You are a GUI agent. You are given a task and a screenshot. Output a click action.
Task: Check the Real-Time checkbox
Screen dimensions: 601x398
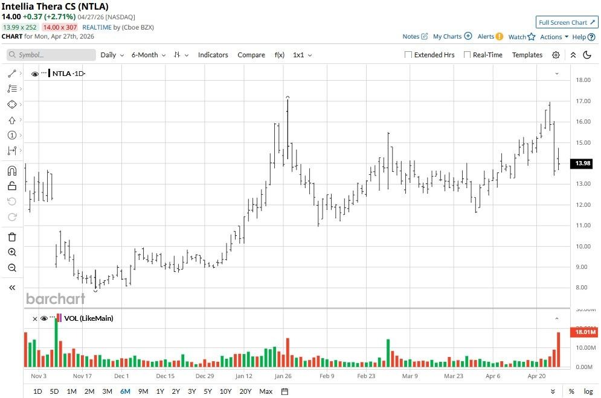pyautogui.click(x=467, y=55)
